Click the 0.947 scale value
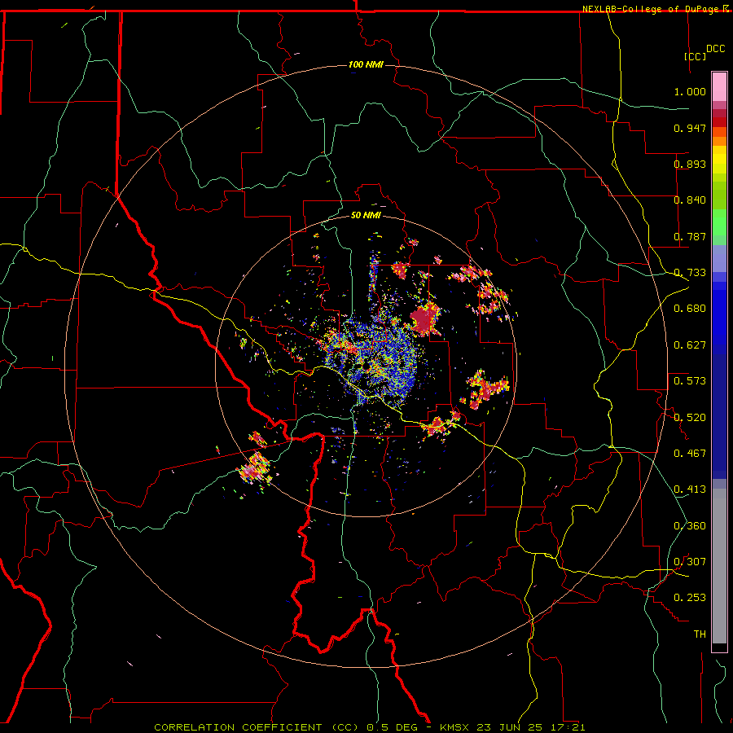Viewport: 733px width, 733px height. tap(690, 128)
